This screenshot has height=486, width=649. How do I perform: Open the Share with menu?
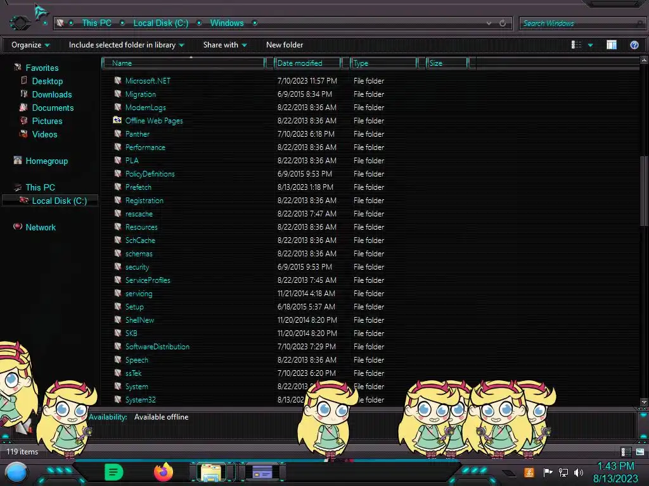point(225,45)
